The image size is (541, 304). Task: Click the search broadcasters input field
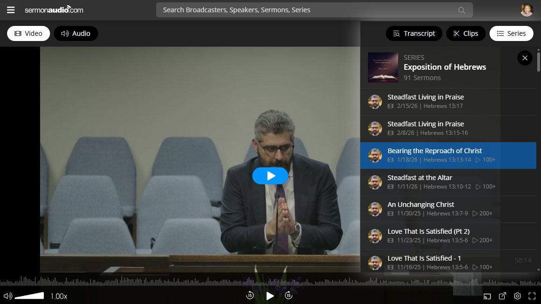pyautogui.click(x=307, y=10)
